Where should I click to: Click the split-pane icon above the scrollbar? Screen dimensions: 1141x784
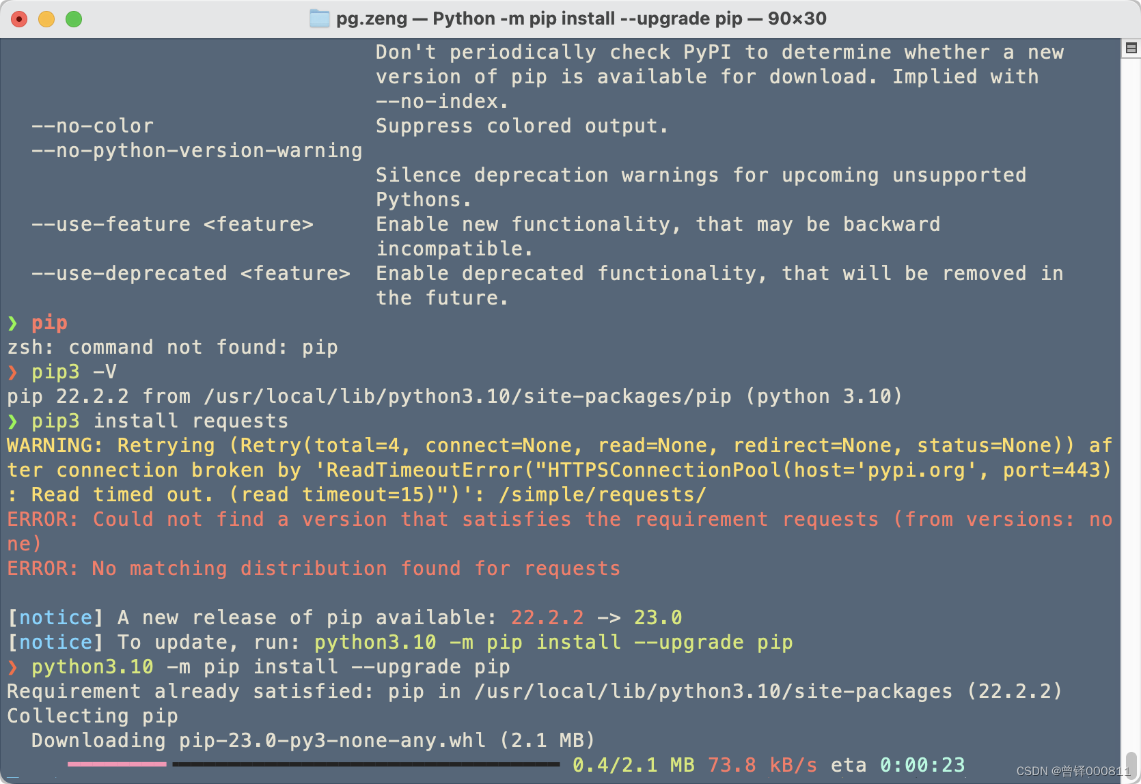pyautogui.click(x=1131, y=48)
